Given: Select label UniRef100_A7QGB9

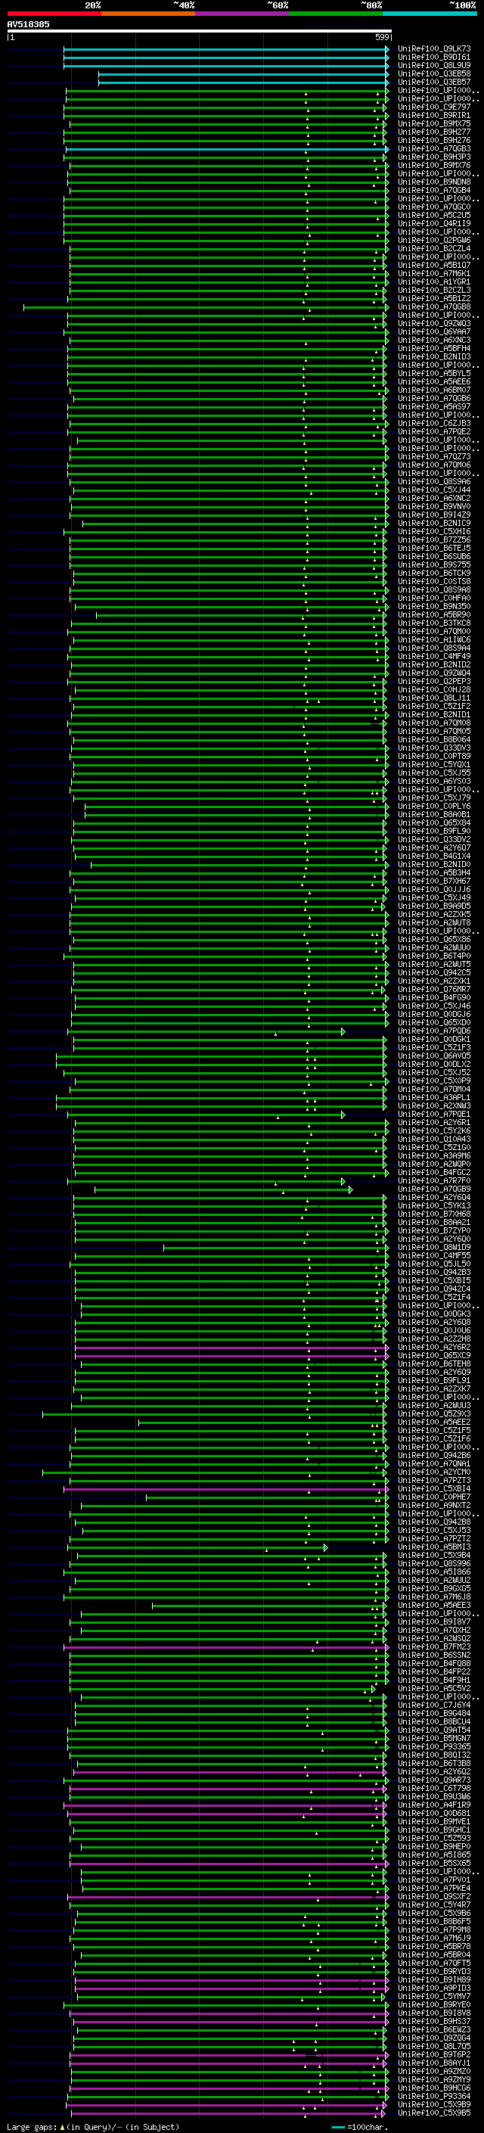Looking at the screenshot, I should tap(433, 1189).
